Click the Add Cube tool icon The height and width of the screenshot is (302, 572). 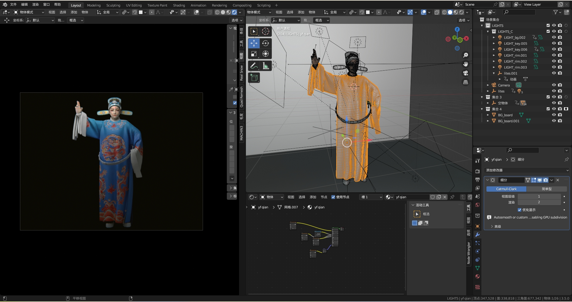pos(254,78)
